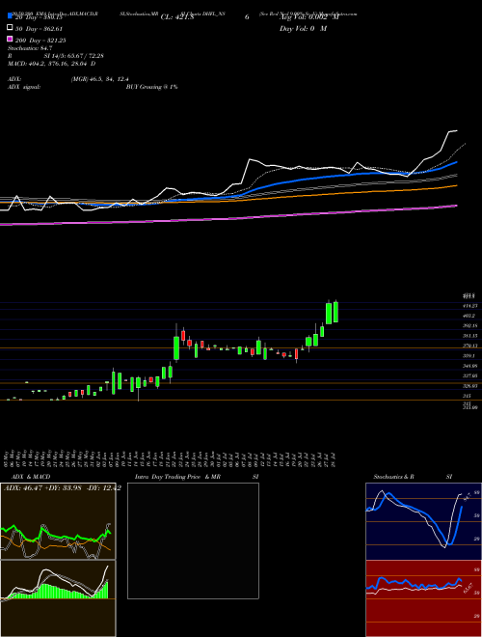Click the Stochastics: 84.7 reading
The image size is (482, 637).
pyautogui.click(x=30, y=48)
